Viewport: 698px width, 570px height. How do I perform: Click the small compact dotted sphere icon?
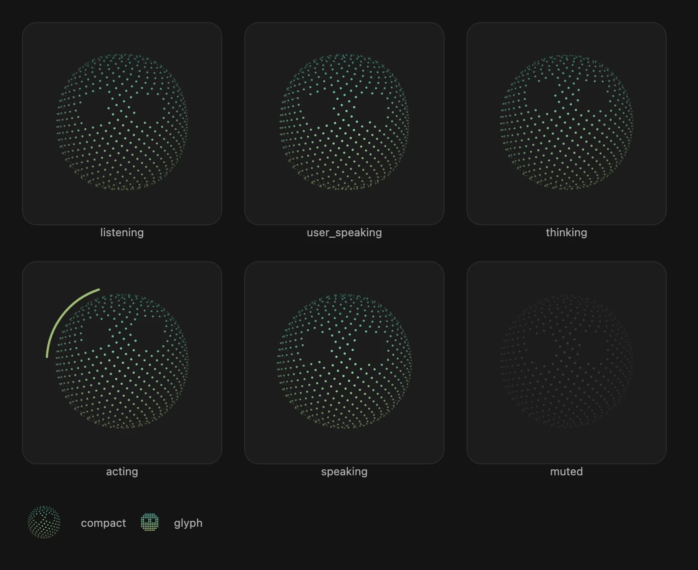pos(44,522)
